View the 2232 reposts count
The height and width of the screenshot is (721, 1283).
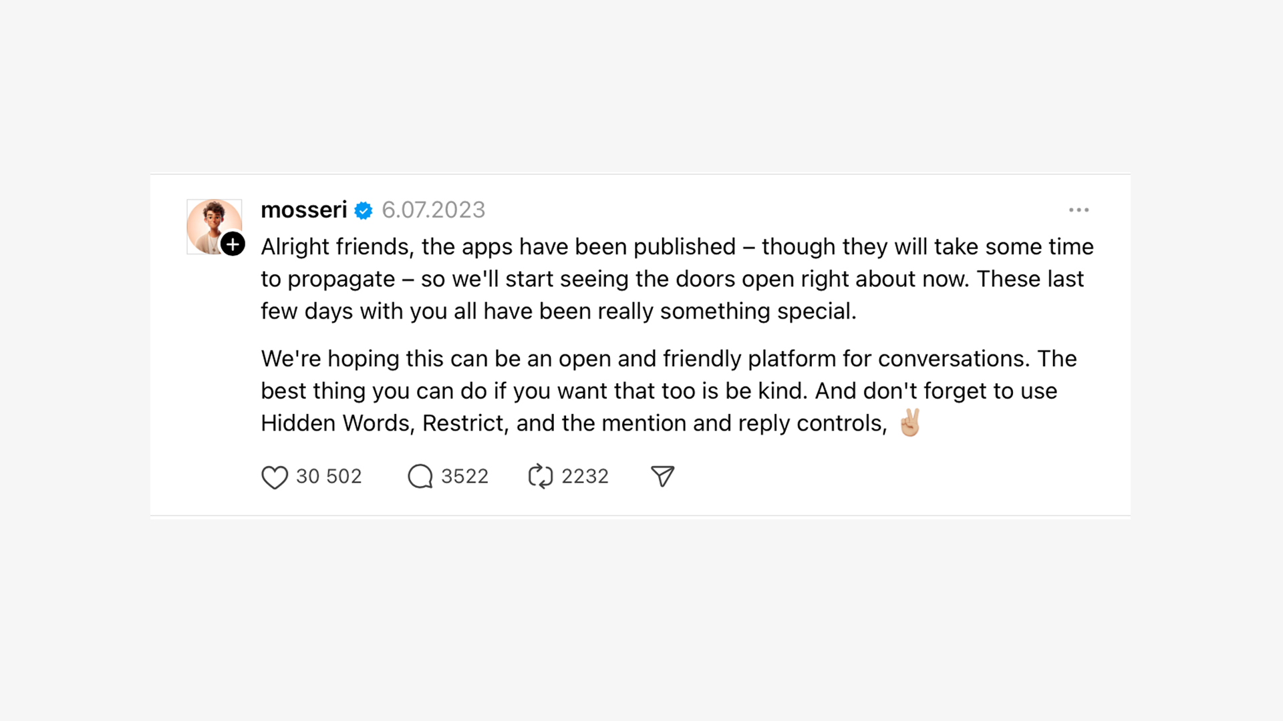click(585, 477)
